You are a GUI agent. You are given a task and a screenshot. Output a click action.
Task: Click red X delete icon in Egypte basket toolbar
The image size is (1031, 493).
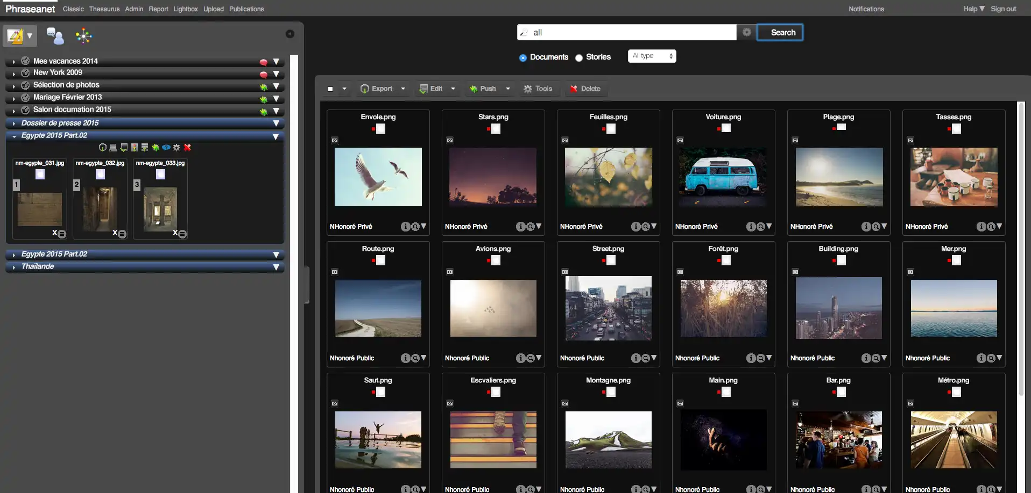click(x=187, y=148)
